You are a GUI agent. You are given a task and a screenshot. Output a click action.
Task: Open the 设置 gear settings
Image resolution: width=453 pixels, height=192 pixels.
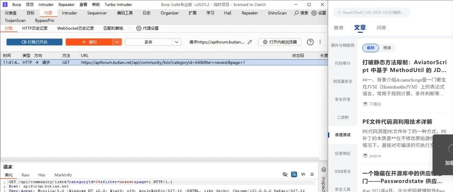pos(319,13)
